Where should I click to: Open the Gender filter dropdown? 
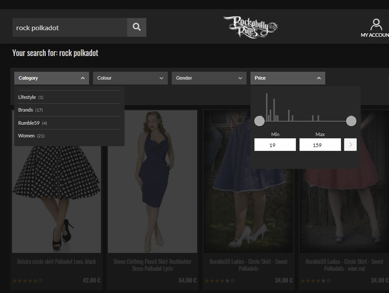(x=209, y=78)
